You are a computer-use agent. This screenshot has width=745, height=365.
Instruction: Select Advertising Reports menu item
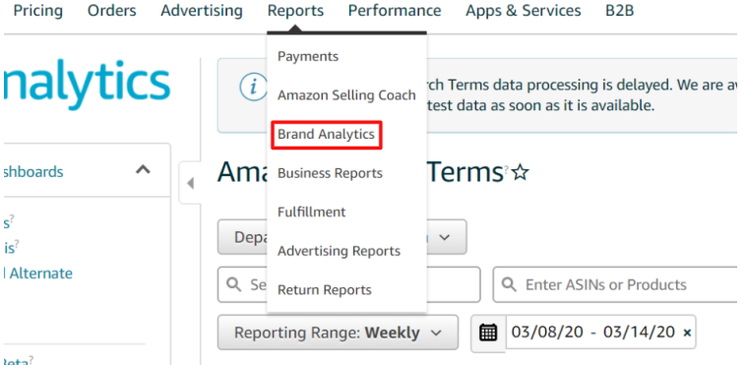pos(339,251)
